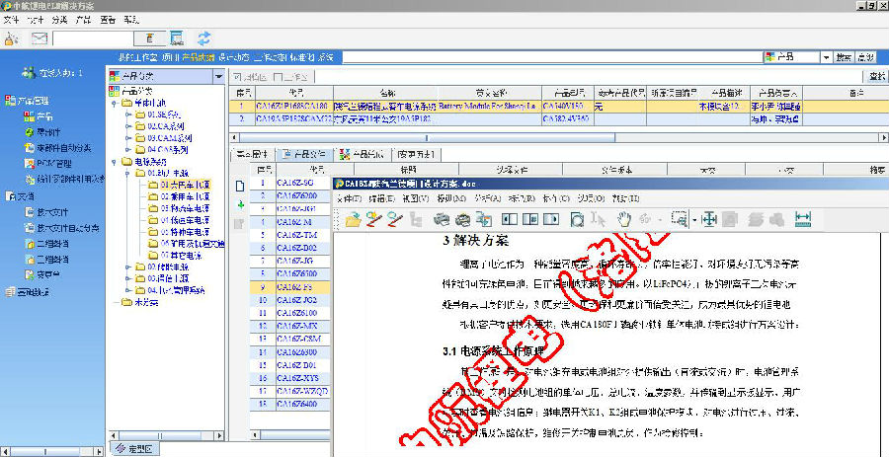Click the new document icon beside file list
The width and height of the screenshot is (889, 457).
tap(240, 186)
